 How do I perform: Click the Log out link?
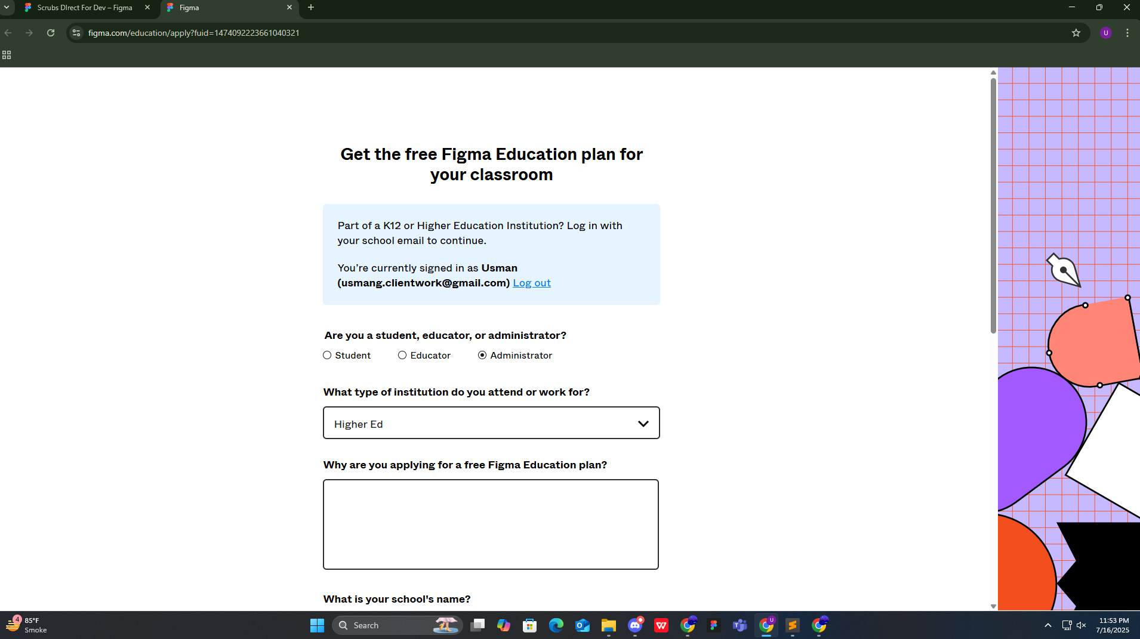532,283
